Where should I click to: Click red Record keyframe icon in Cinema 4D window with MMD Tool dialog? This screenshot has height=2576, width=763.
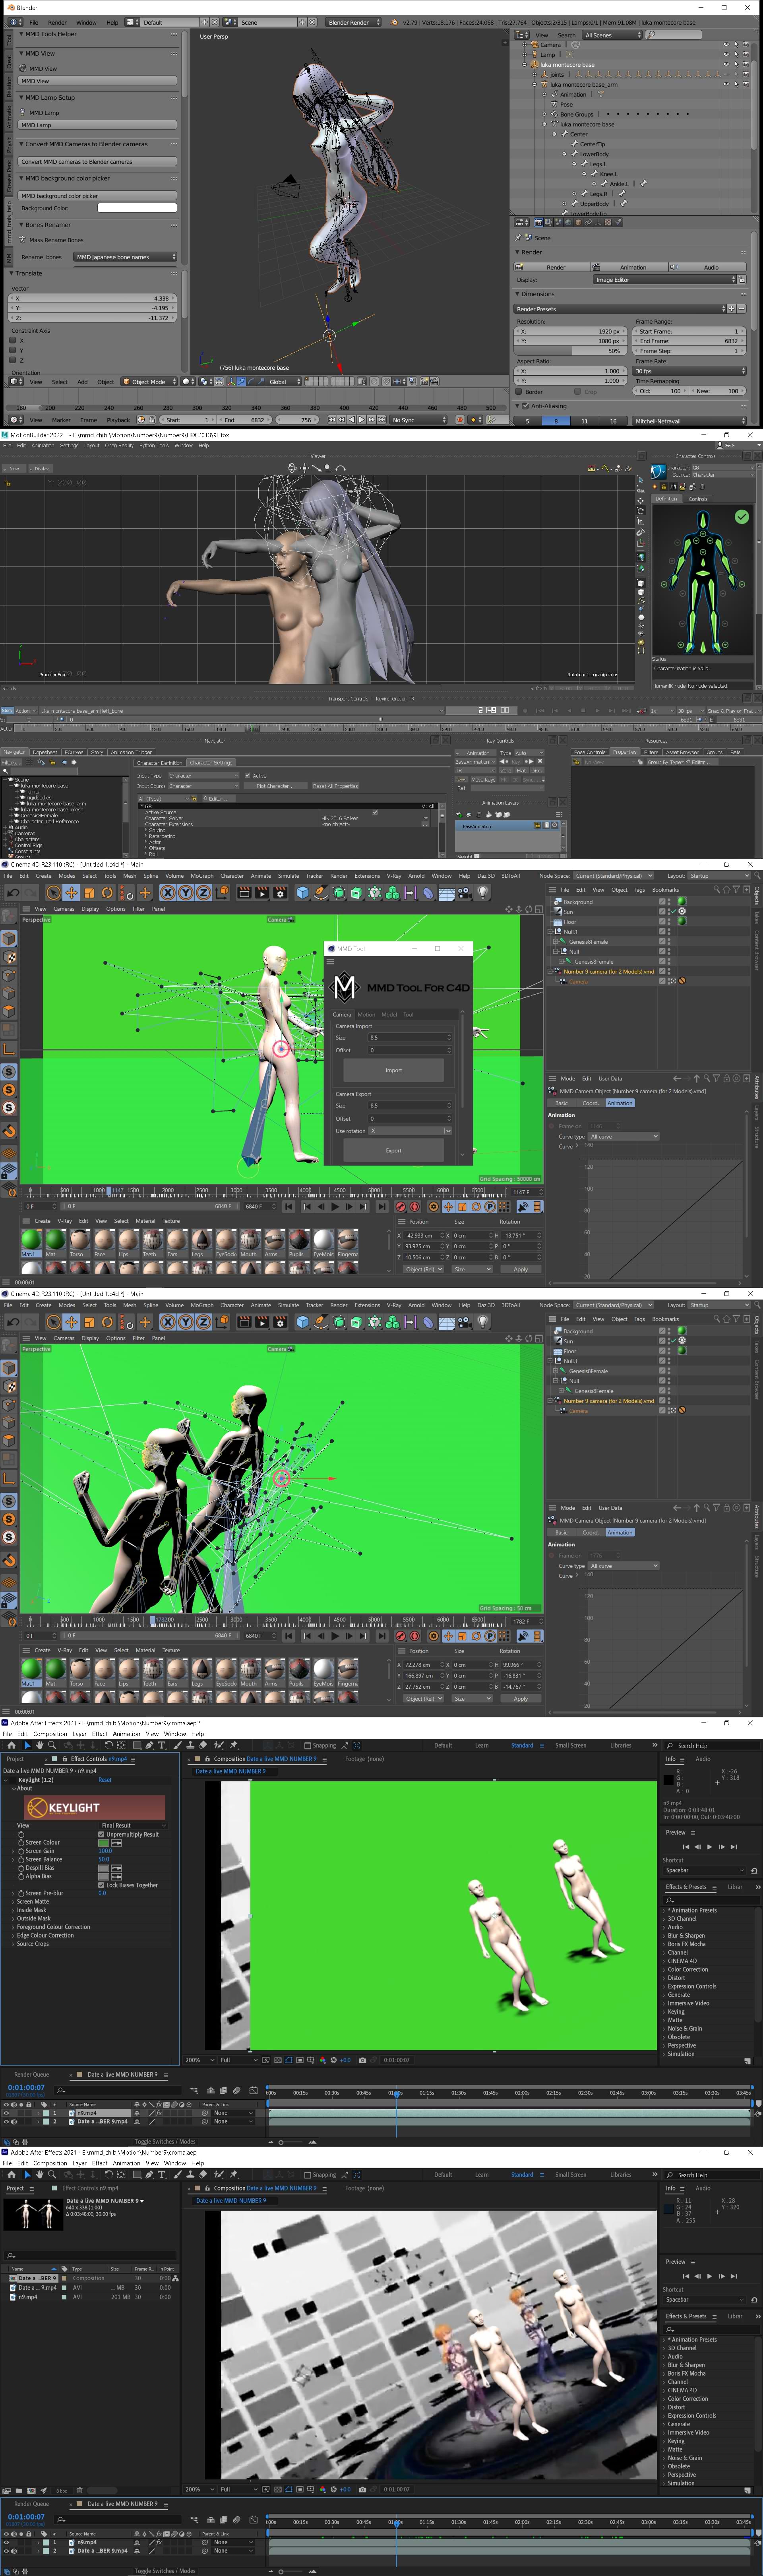point(401,1206)
